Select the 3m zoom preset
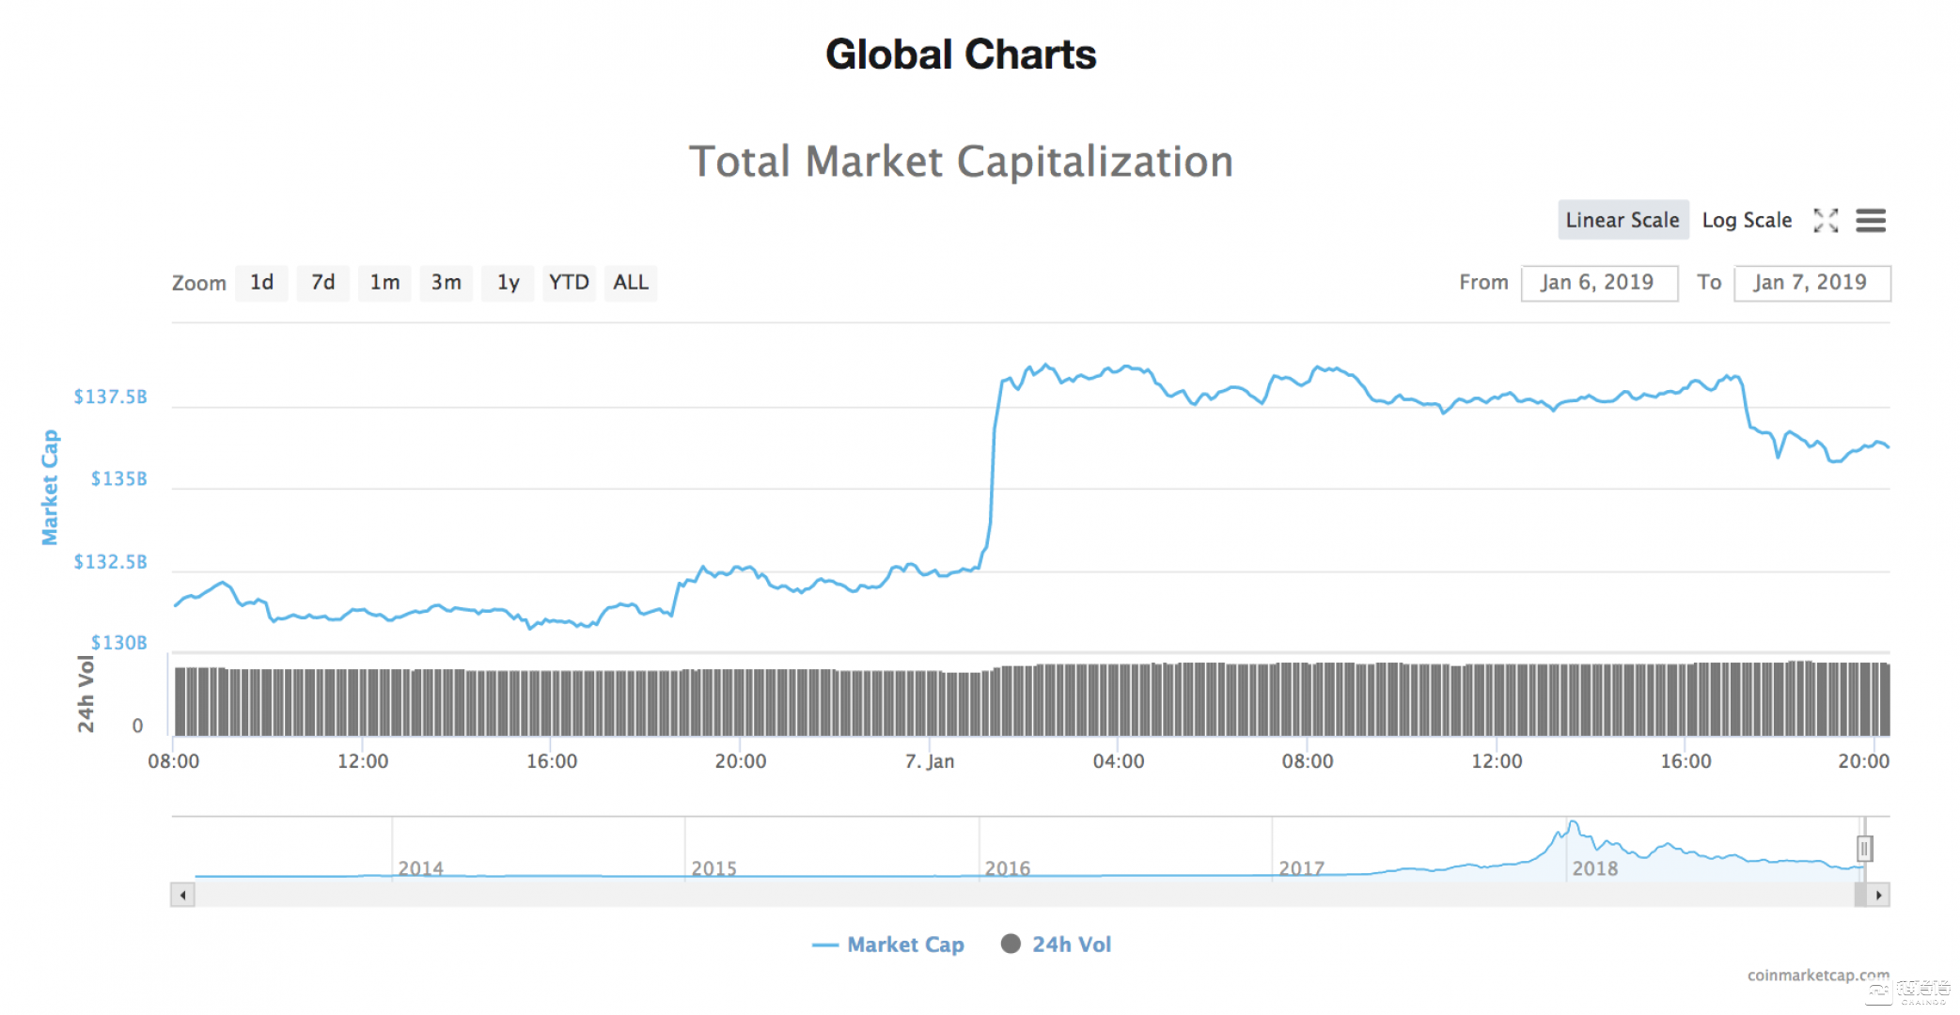 [x=446, y=283]
